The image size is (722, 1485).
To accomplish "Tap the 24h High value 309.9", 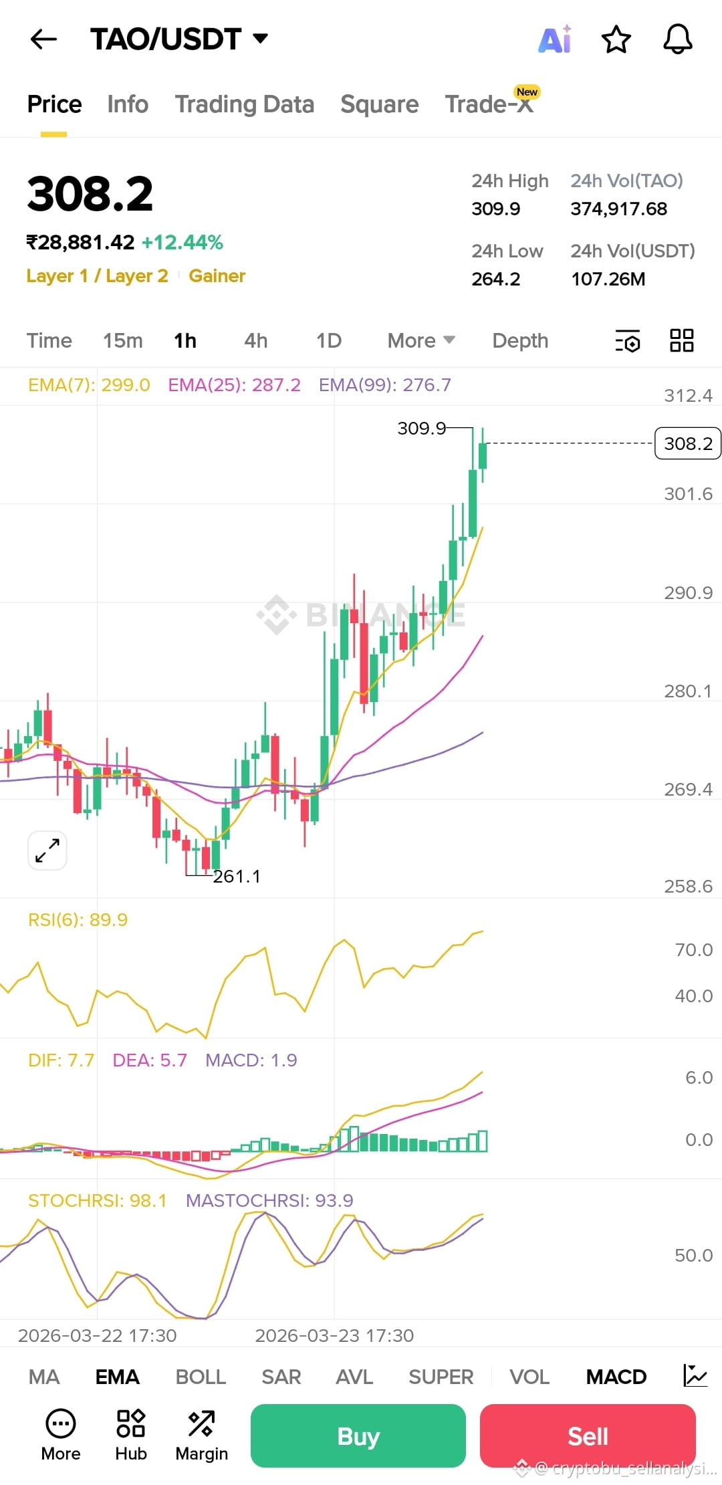I will point(496,209).
